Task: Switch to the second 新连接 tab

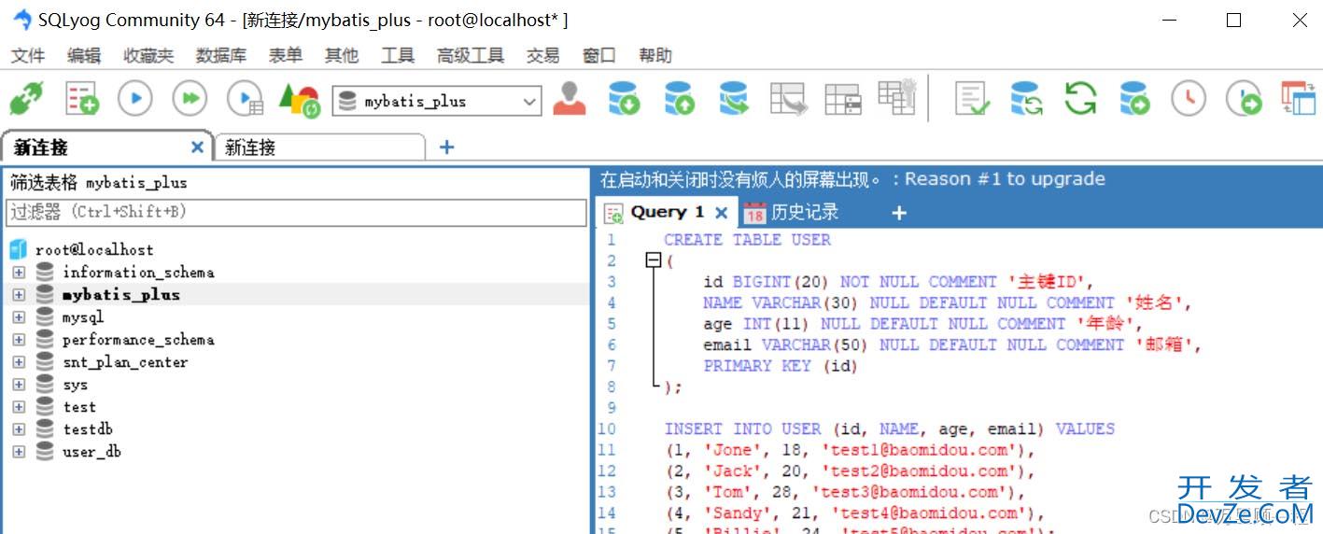Action: pos(319,148)
